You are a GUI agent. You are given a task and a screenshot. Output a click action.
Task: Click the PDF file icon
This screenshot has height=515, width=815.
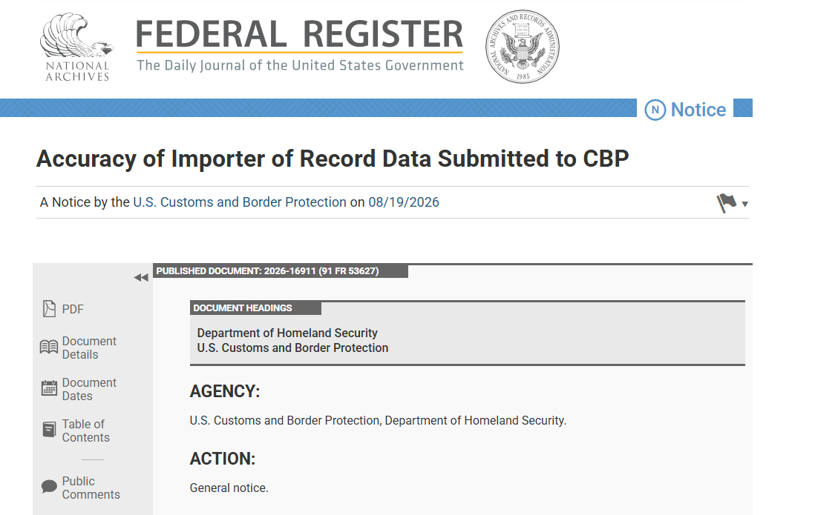[x=50, y=309]
